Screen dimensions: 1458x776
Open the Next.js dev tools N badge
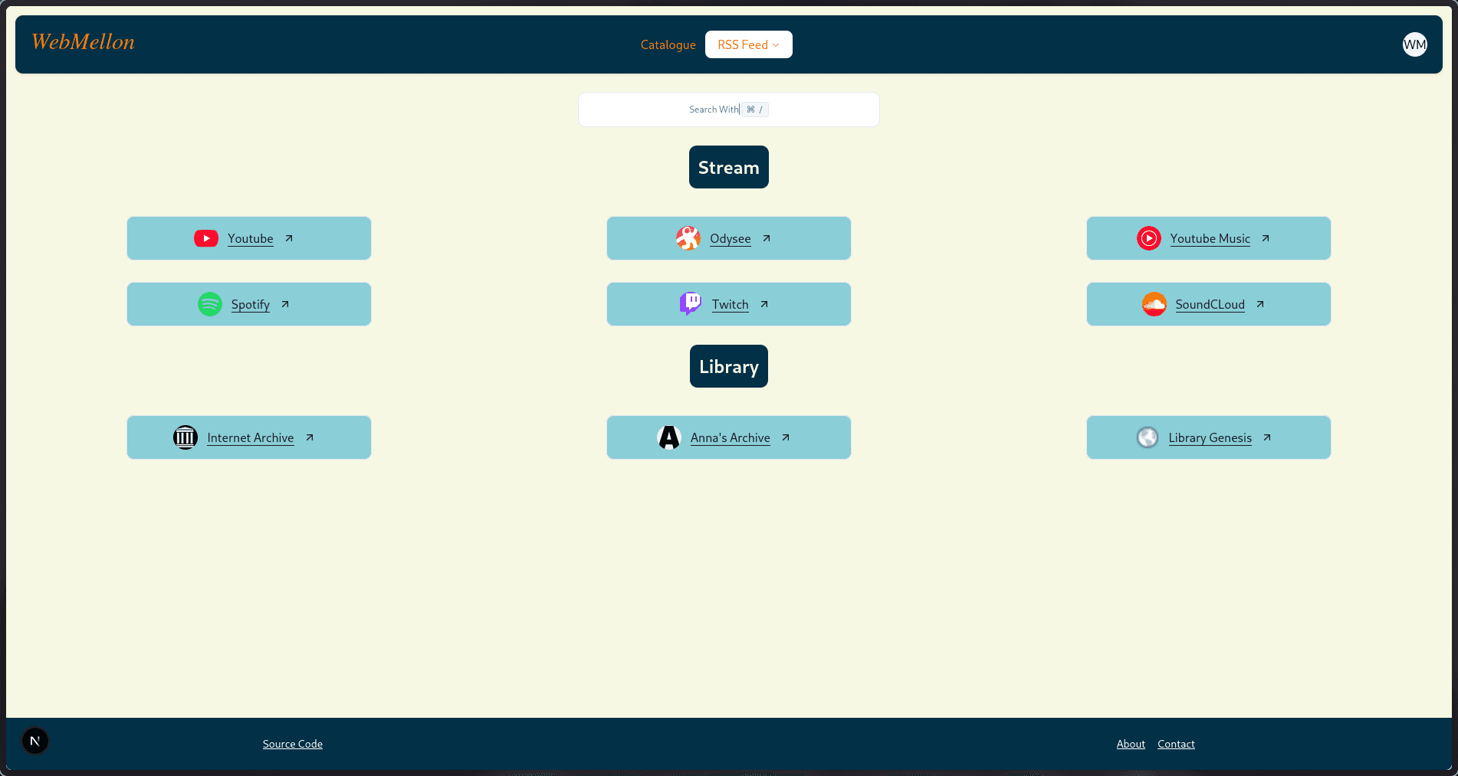coord(35,741)
